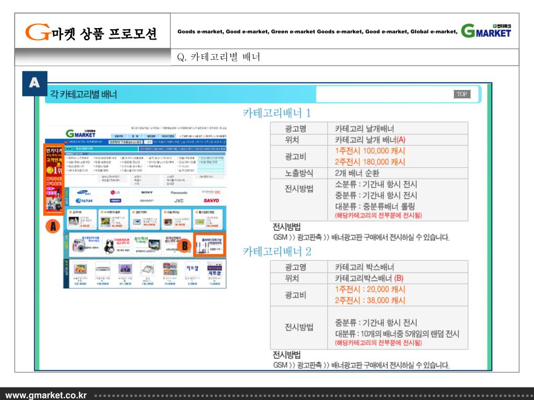Image resolution: width=534 pixels, height=400 pixels.
Task: Open the flat-screen TV promotion banner
Action: point(147,244)
